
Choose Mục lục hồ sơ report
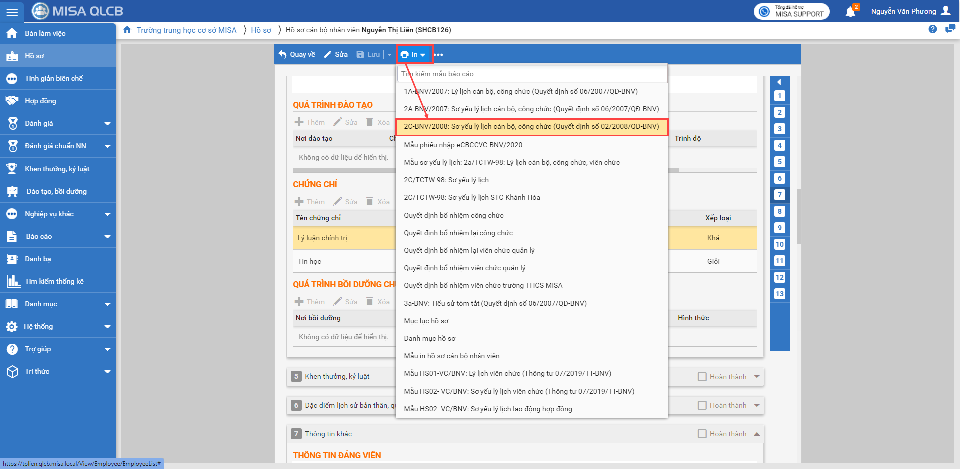426,321
